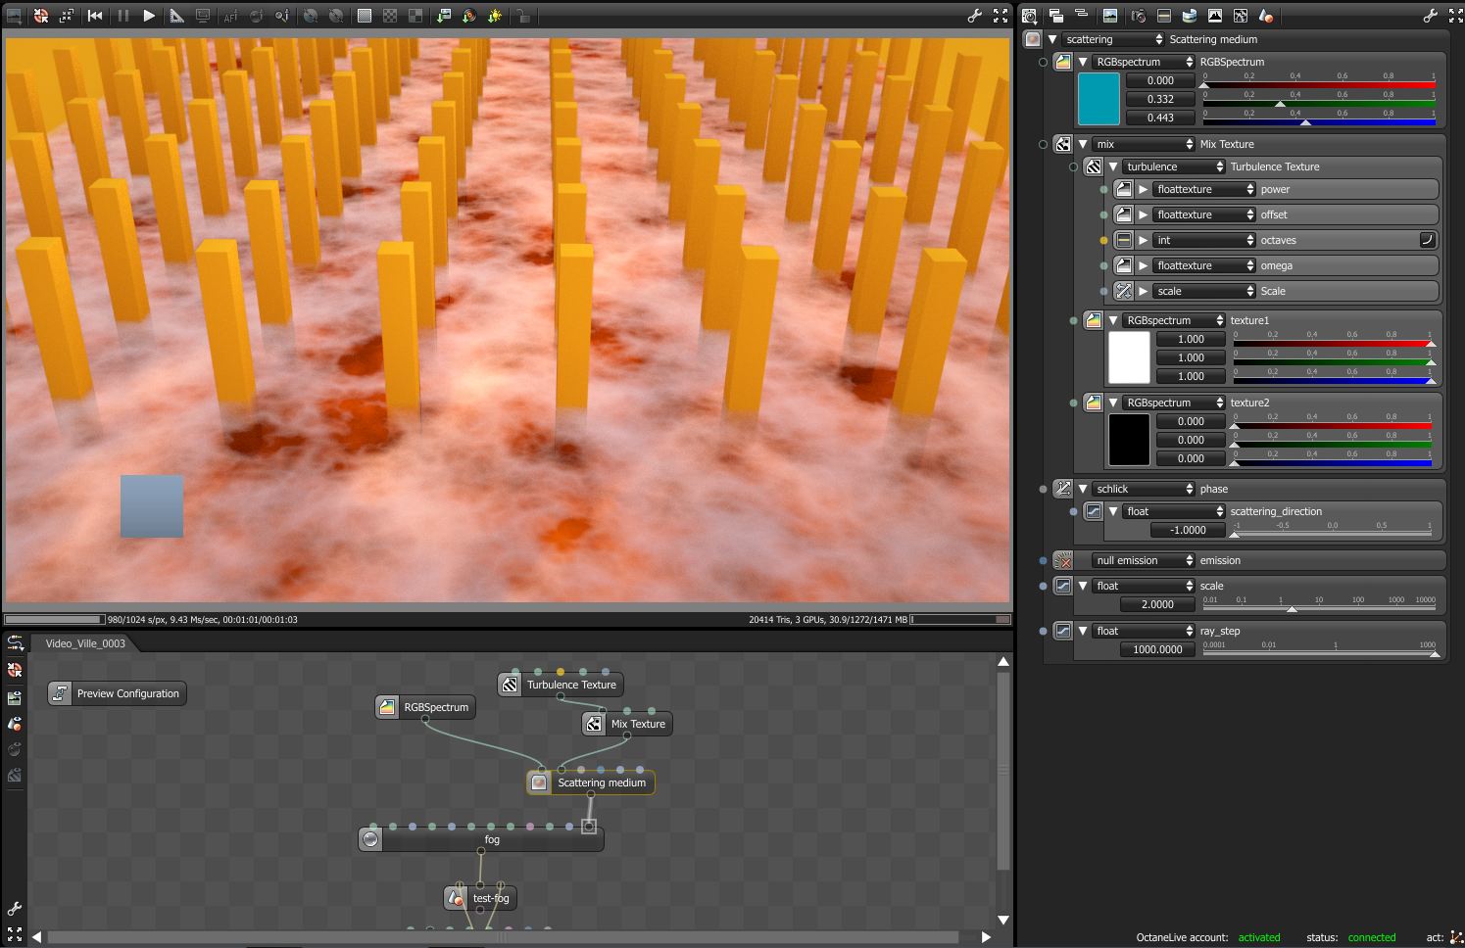This screenshot has width=1465, height=948.
Task: Expand the offset floattexture row
Action: (x=1144, y=214)
